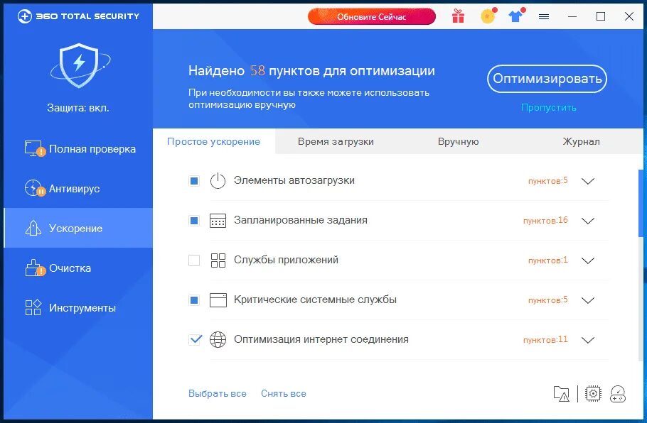Click the пунктов:1 count

(x=548, y=260)
